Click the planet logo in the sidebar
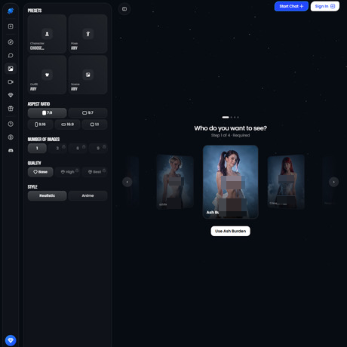The height and width of the screenshot is (347, 347). [11, 11]
